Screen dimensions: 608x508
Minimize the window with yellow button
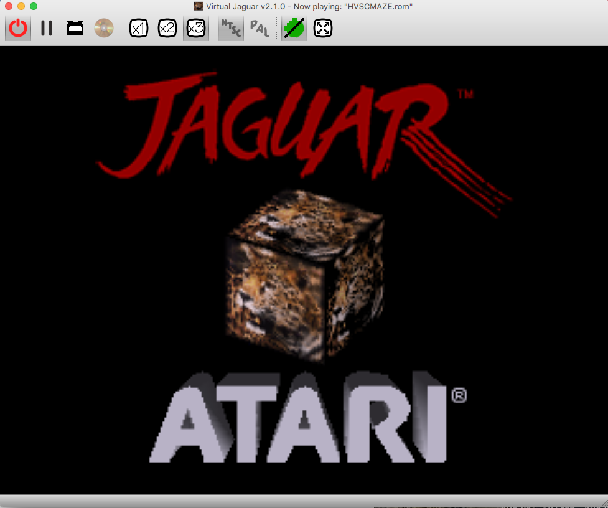coord(21,6)
